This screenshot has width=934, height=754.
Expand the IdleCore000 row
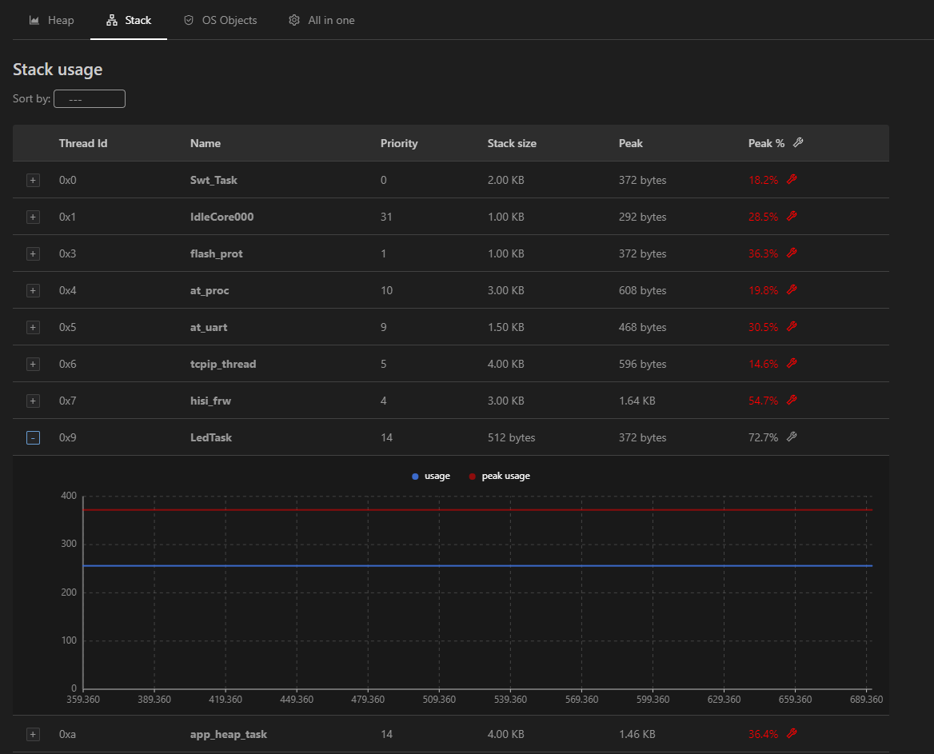click(x=34, y=217)
